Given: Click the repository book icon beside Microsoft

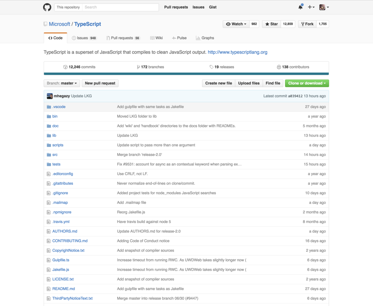Looking at the screenshot, I should (45, 24).
